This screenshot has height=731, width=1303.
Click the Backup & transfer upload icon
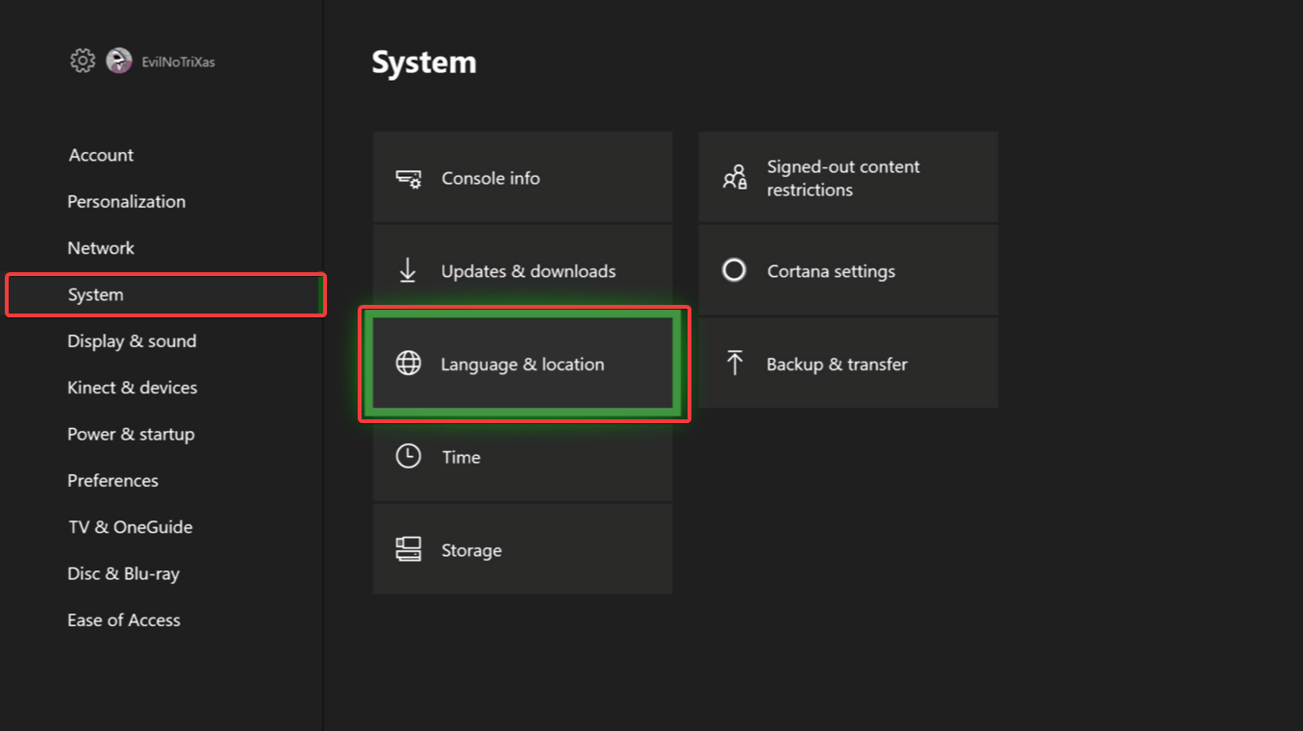tap(735, 363)
